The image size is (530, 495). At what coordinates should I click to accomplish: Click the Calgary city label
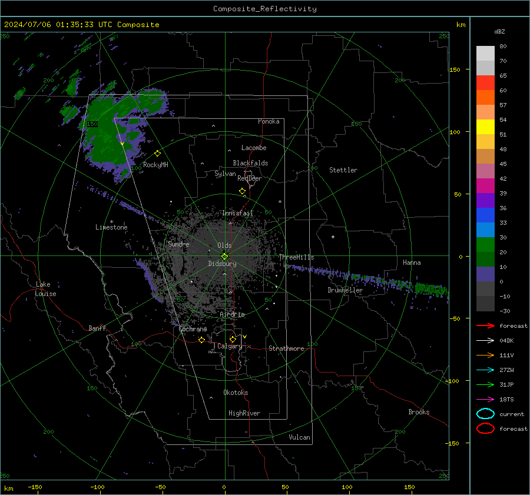tap(230, 346)
